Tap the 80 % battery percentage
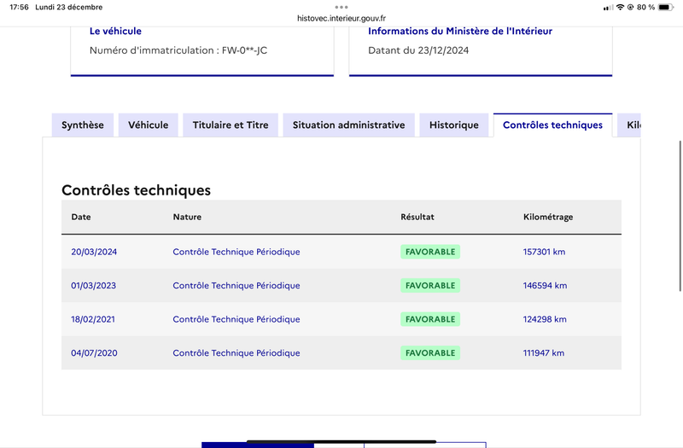The width and height of the screenshot is (683, 448). 645,7
